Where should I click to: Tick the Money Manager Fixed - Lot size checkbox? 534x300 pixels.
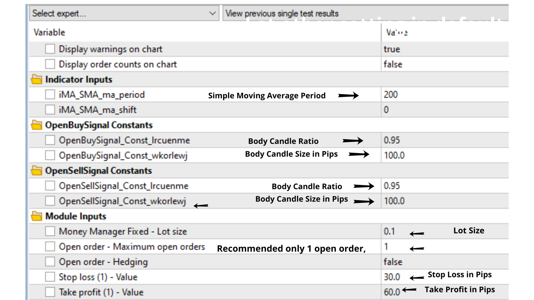pyautogui.click(x=50, y=231)
